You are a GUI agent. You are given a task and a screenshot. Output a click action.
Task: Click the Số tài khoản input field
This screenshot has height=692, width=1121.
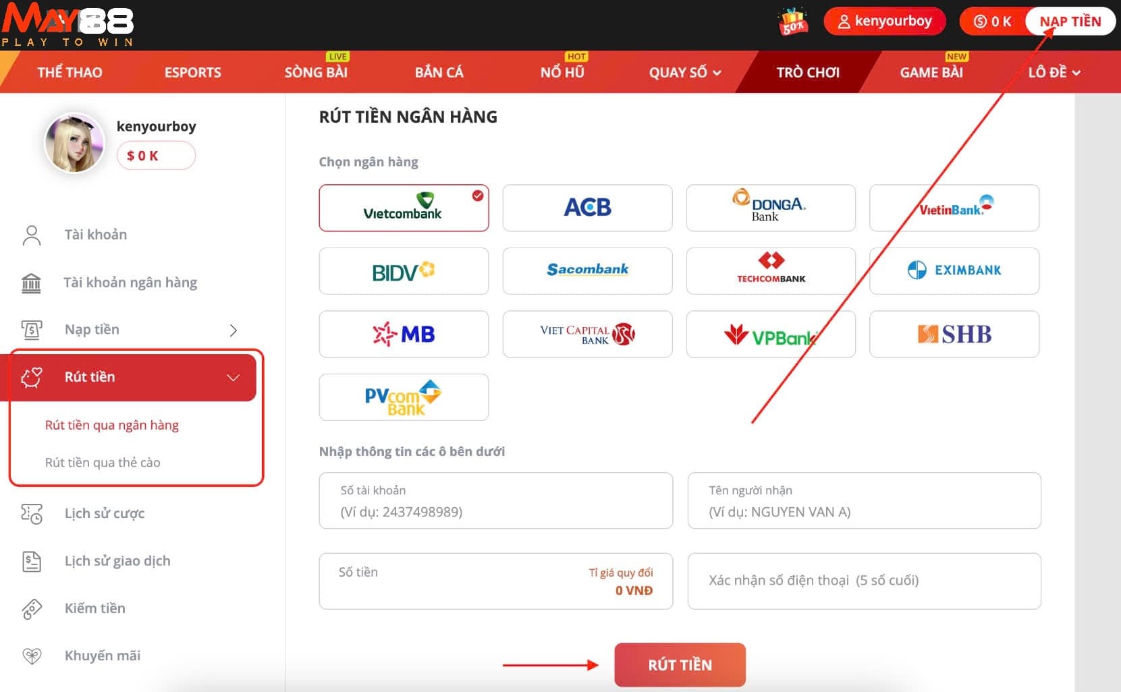pyautogui.click(x=496, y=500)
